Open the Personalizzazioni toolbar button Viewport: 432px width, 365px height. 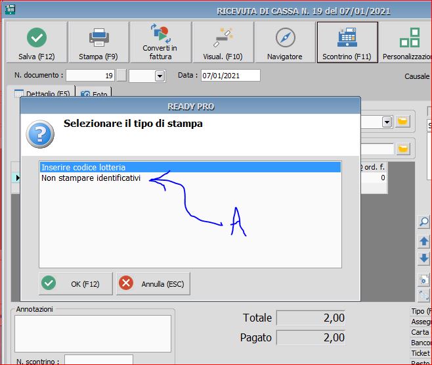406,42
